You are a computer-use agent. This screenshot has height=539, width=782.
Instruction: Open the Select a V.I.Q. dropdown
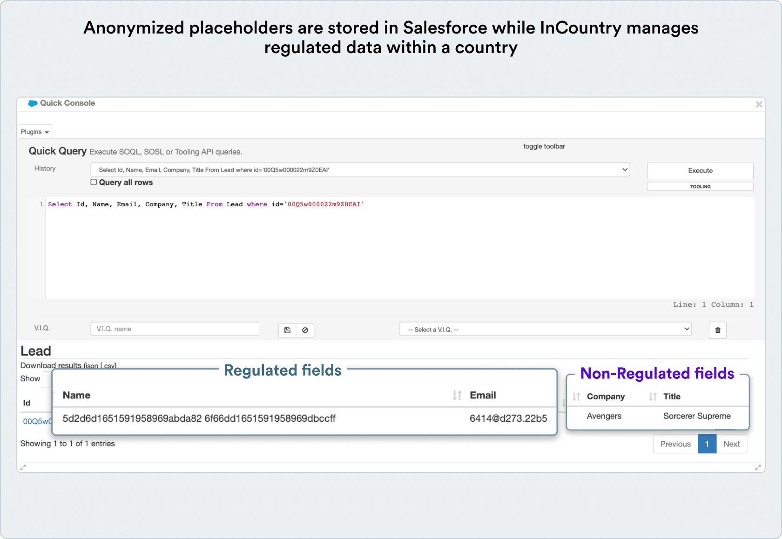[545, 330]
